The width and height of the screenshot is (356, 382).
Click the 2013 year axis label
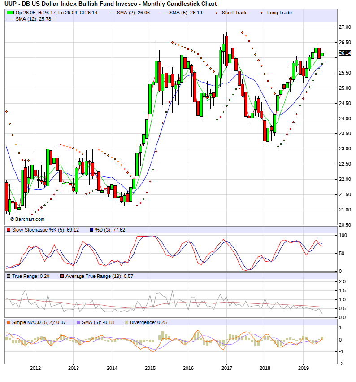click(x=74, y=368)
